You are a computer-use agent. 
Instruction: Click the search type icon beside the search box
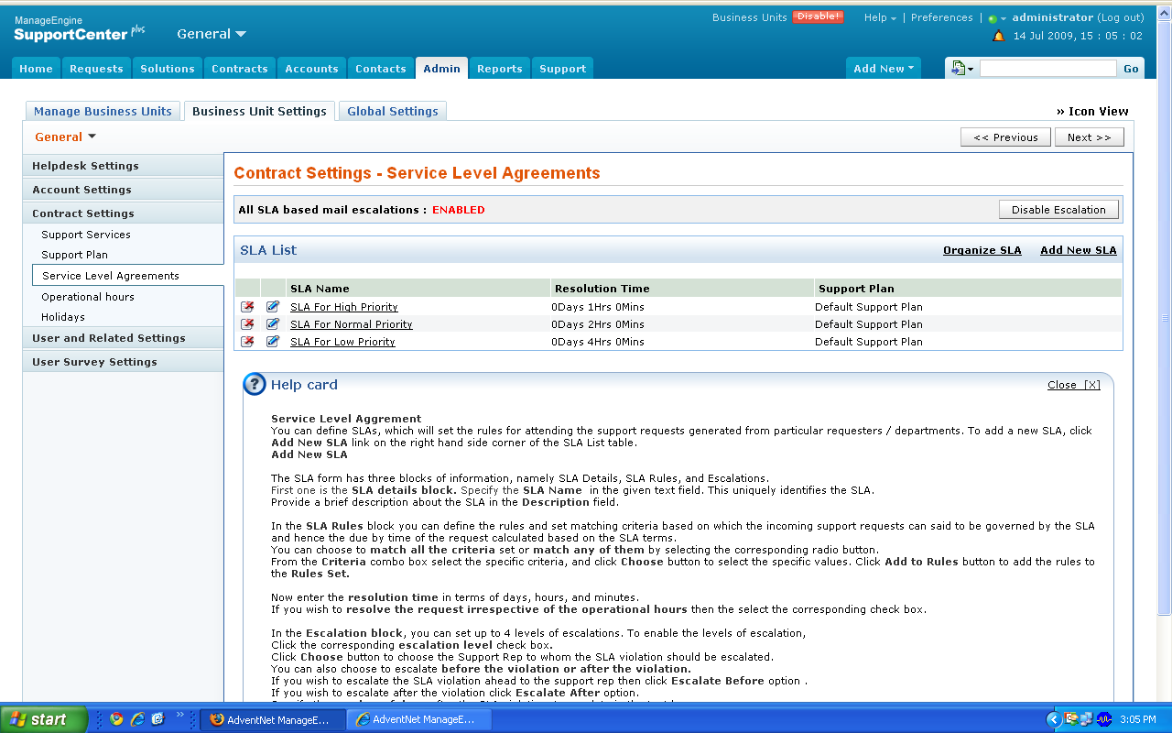(959, 69)
